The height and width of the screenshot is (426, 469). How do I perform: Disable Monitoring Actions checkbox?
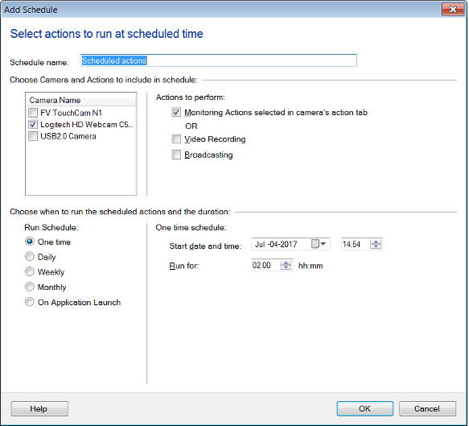pos(176,113)
